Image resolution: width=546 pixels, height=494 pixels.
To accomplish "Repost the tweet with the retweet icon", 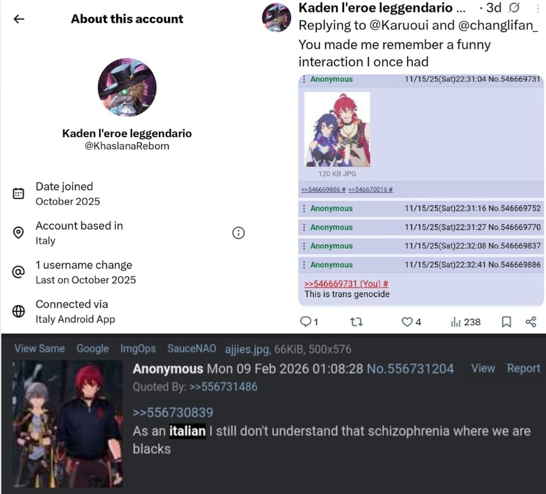I will tap(356, 322).
